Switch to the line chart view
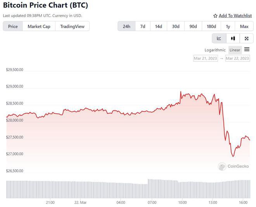The image size is (256, 207). point(219,38)
